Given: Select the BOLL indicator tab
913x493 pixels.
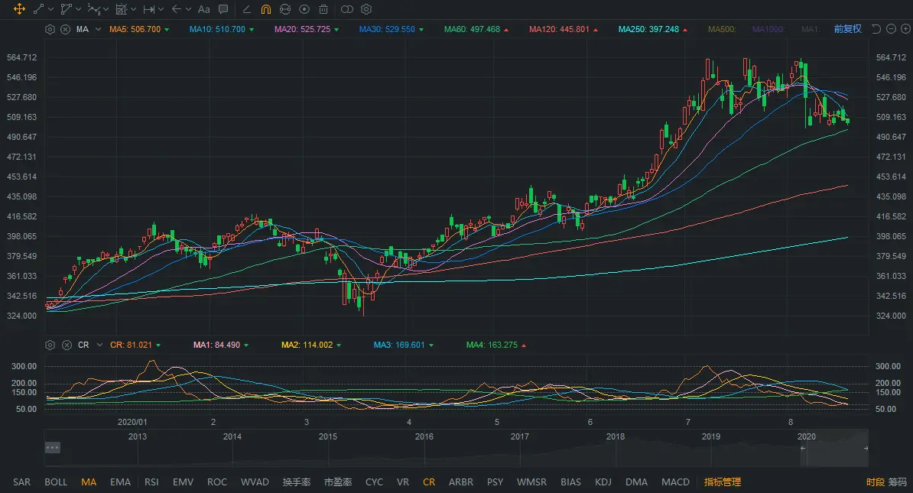Looking at the screenshot, I should (x=56, y=482).
